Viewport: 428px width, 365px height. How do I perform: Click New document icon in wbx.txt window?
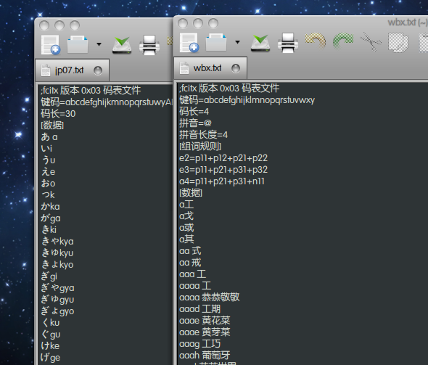click(189, 42)
